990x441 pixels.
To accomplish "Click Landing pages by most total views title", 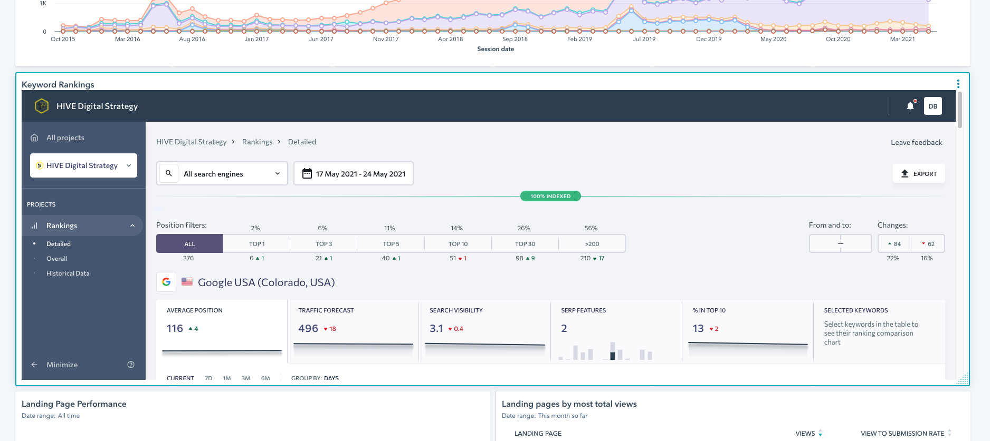I will pos(569,404).
